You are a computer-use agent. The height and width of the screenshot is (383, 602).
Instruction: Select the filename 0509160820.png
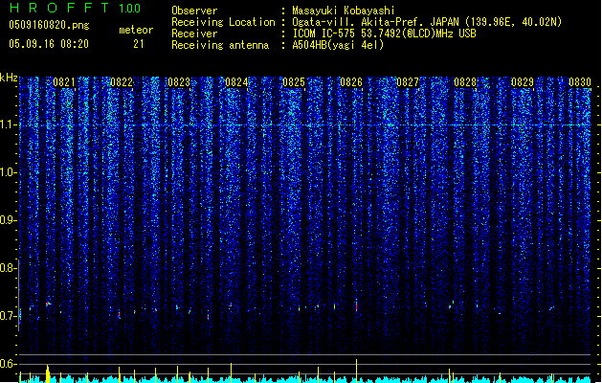49,25
